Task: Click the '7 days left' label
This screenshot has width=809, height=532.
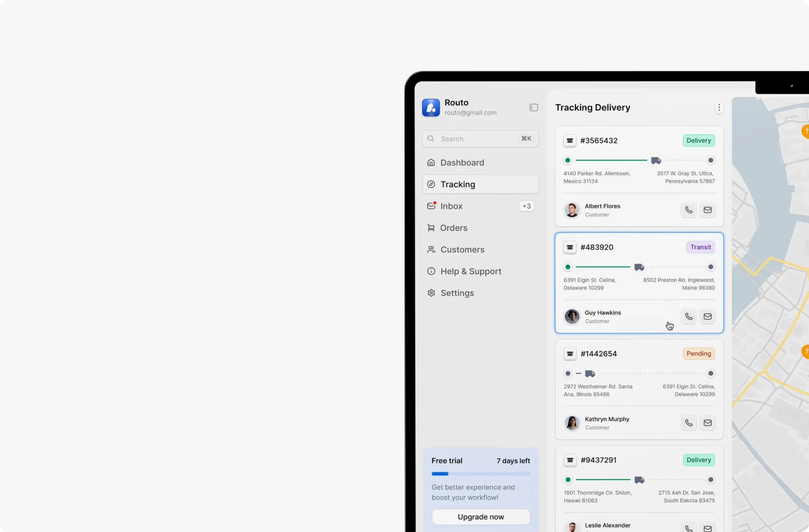Action: tap(513, 461)
